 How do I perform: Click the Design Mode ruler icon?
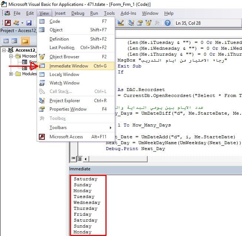[x=121, y=23]
